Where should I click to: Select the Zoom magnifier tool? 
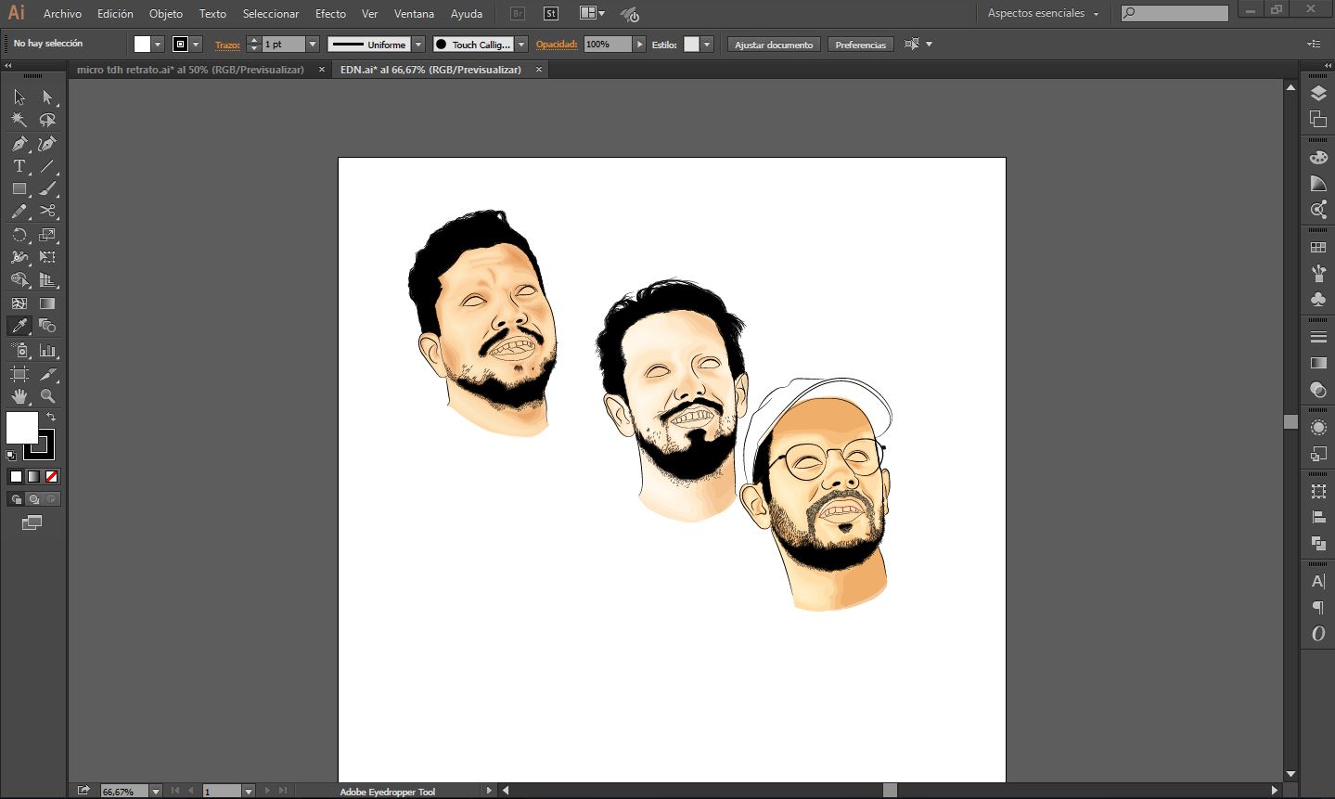pyautogui.click(x=47, y=396)
